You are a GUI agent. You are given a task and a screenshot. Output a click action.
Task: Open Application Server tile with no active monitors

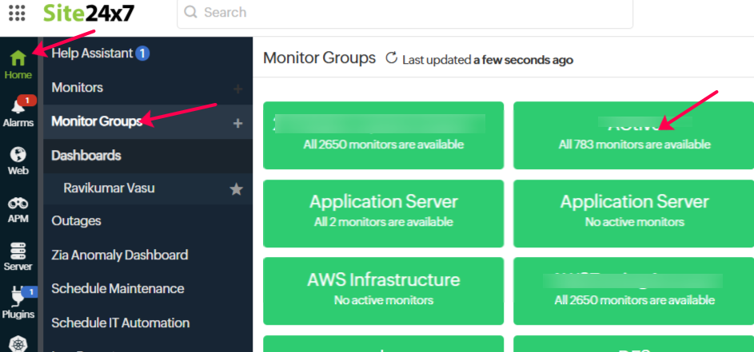(x=633, y=213)
